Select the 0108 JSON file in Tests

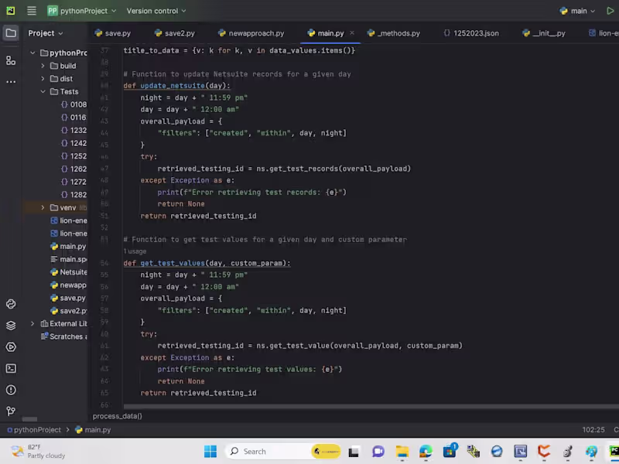(x=74, y=104)
